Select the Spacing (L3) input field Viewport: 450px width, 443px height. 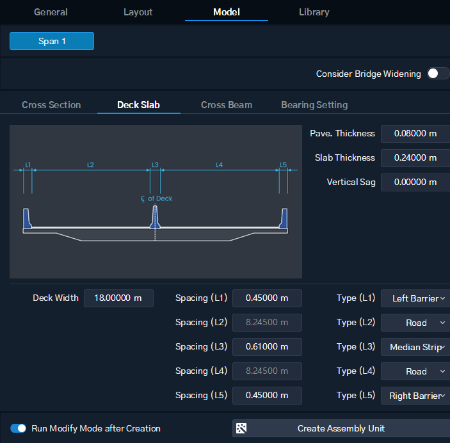click(x=267, y=347)
